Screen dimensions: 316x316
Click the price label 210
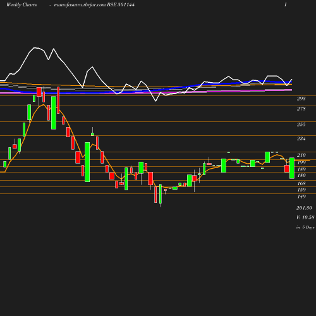pyautogui.click(x=301, y=155)
